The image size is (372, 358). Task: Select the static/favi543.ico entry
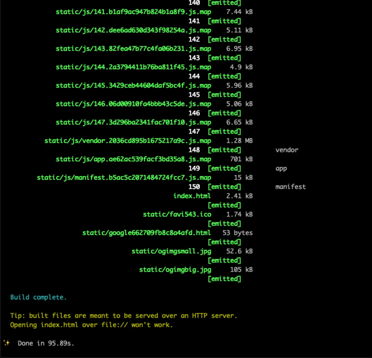(177, 214)
